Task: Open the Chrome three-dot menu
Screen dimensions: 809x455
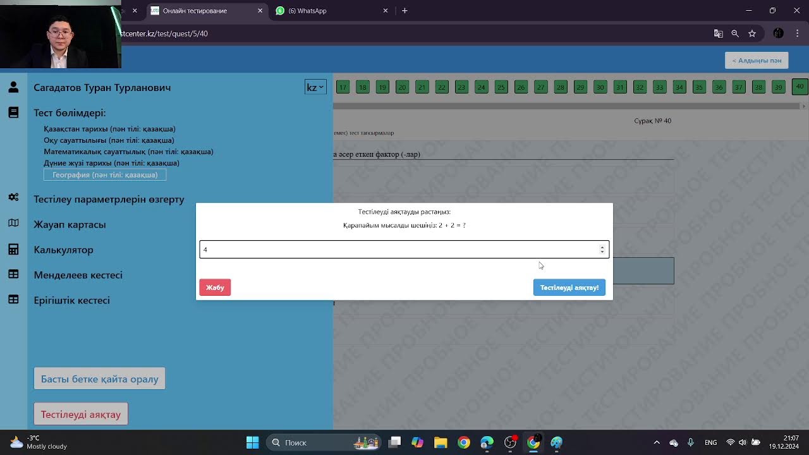Action: coord(798,33)
